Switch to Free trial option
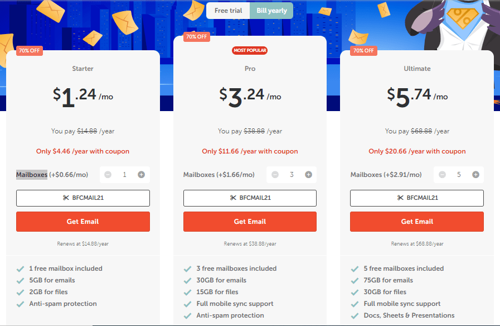 click(229, 11)
